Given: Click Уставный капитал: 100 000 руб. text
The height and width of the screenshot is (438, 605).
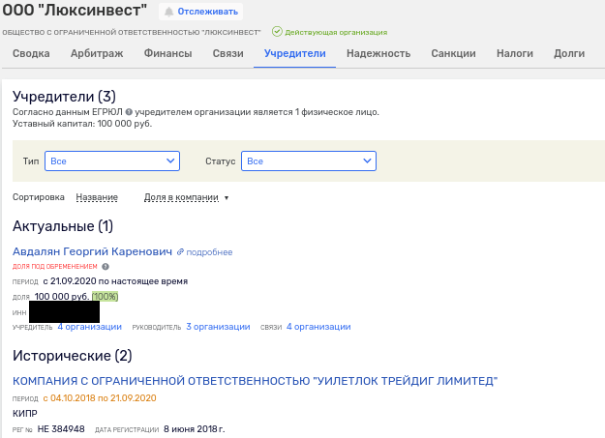Looking at the screenshot, I should tap(82, 124).
